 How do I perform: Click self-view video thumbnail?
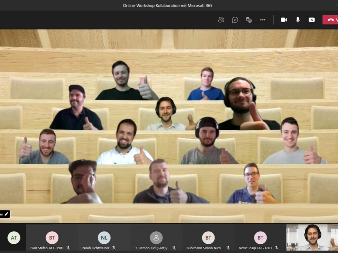point(312,237)
